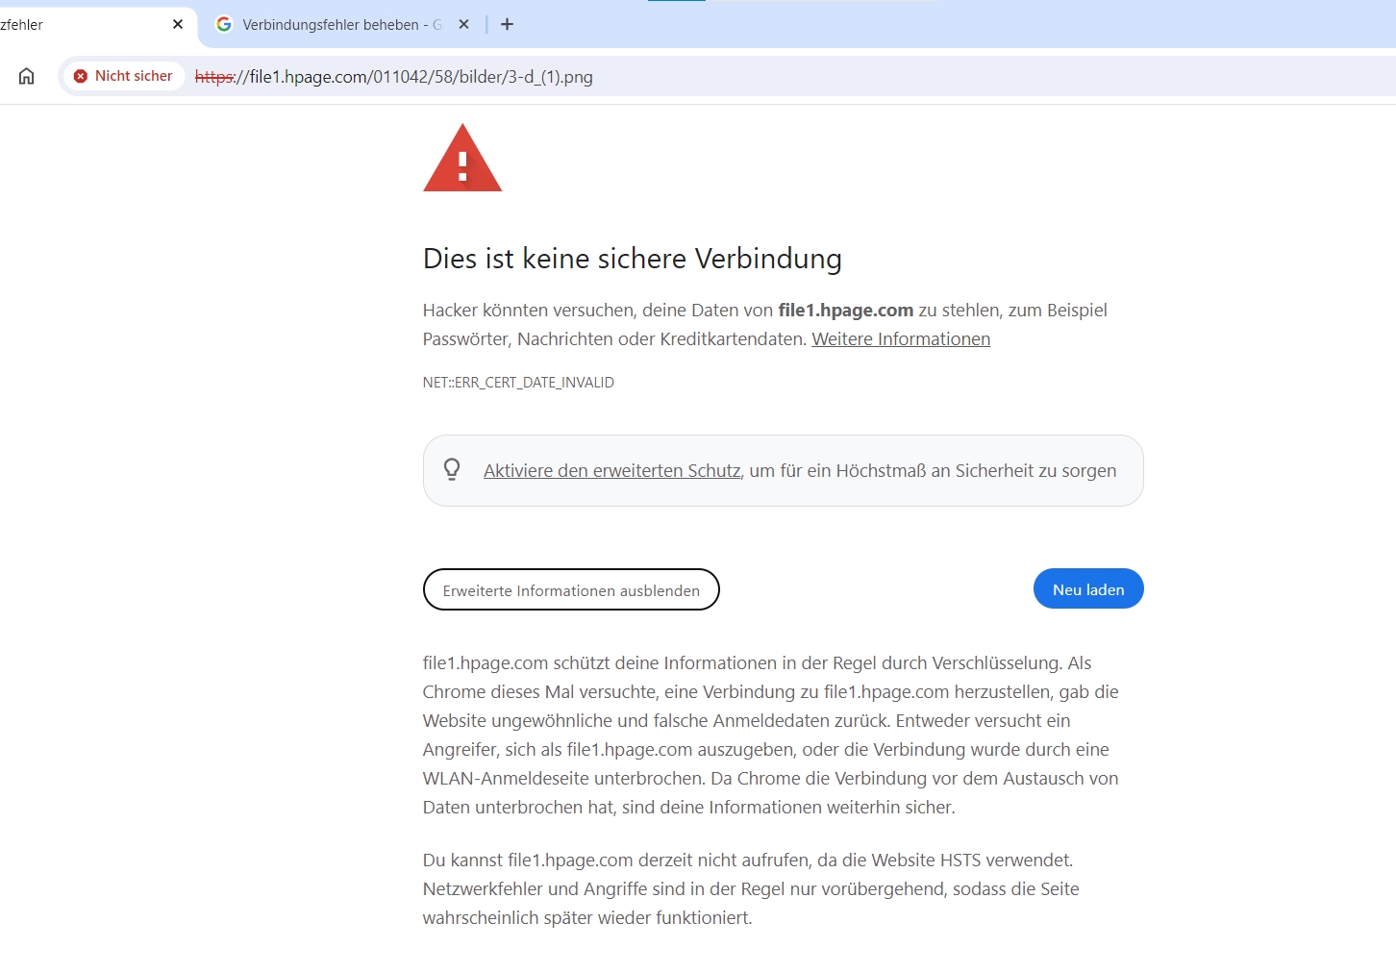Click the lightbulb icon in the protection box
The height and width of the screenshot is (973, 1396).
pyautogui.click(x=452, y=469)
